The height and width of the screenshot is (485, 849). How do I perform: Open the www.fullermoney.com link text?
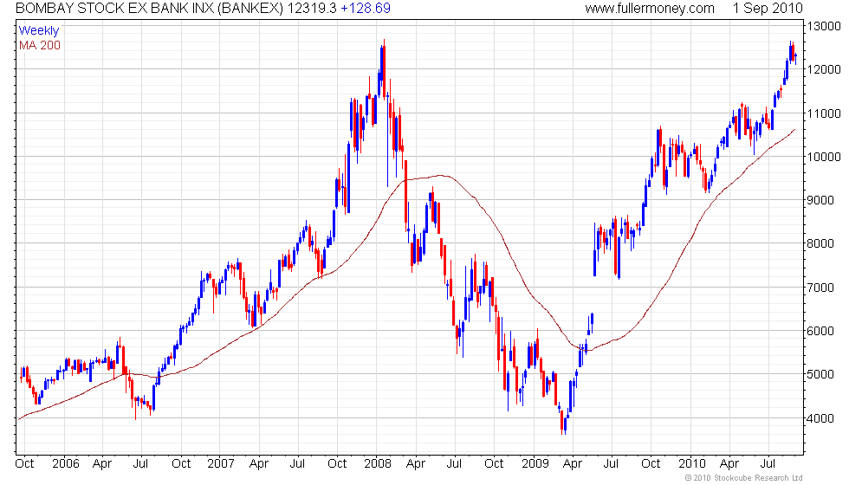click(650, 8)
